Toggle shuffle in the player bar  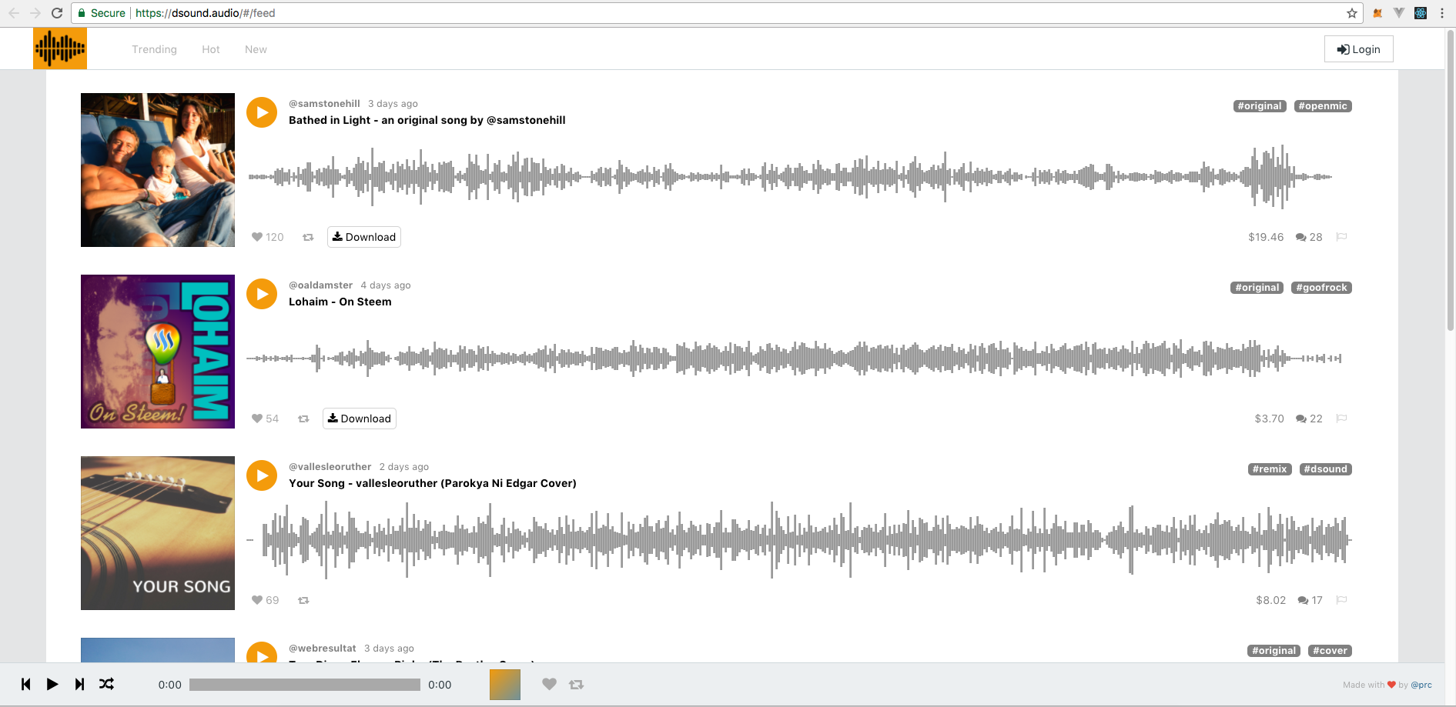pyautogui.click(x=107, y=684)
